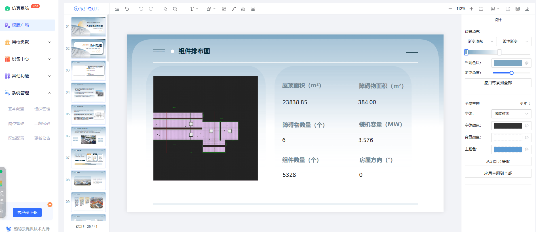Click the redo icon
Image resolution: width=536 pixels, height=232 pixels.
151,9
